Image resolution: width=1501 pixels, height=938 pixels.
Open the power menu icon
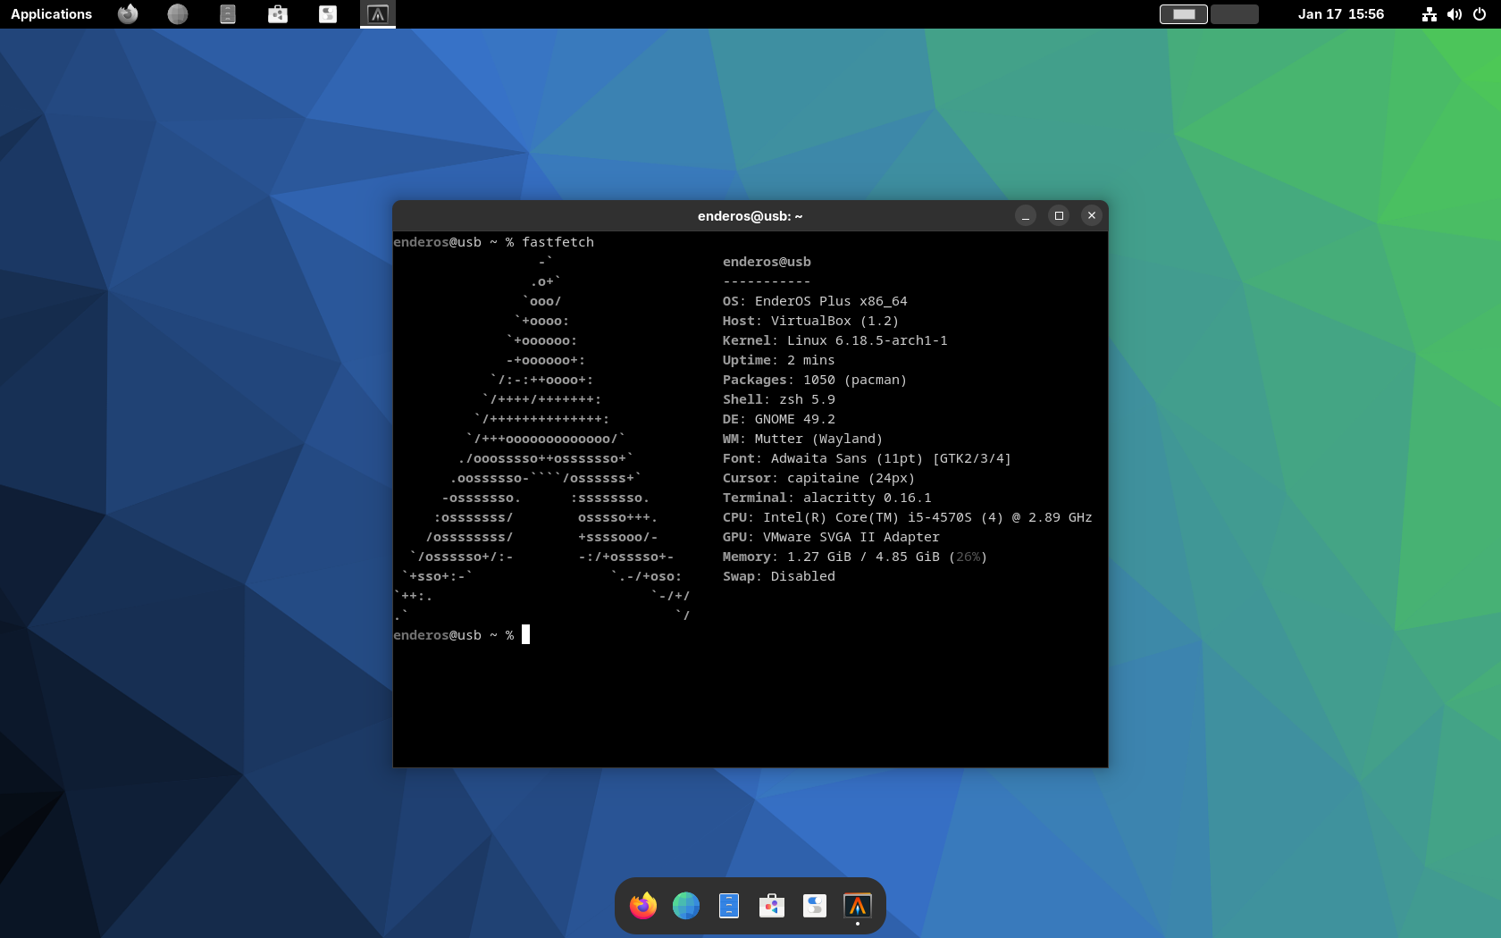(1480, 14)
